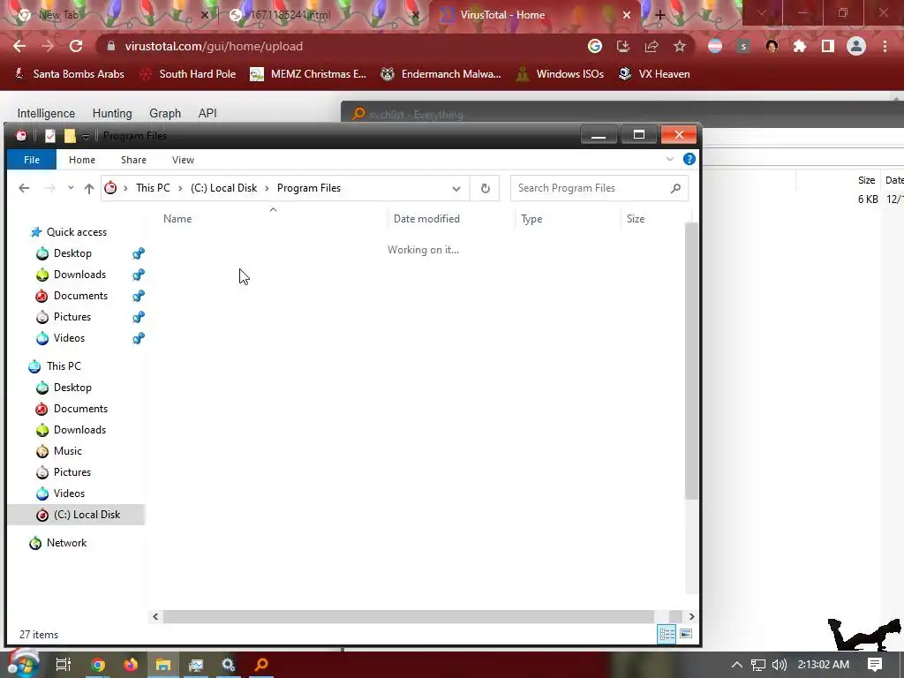Open the Home tab in Explorer ribbon
This screenshot has width=904, height=678.
coord(82,160)
